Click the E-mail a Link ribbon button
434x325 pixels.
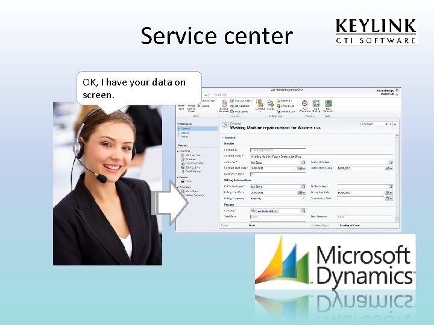click(286, 111)
